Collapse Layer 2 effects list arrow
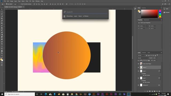Screen dimensions: 171x96 [161, 71]
